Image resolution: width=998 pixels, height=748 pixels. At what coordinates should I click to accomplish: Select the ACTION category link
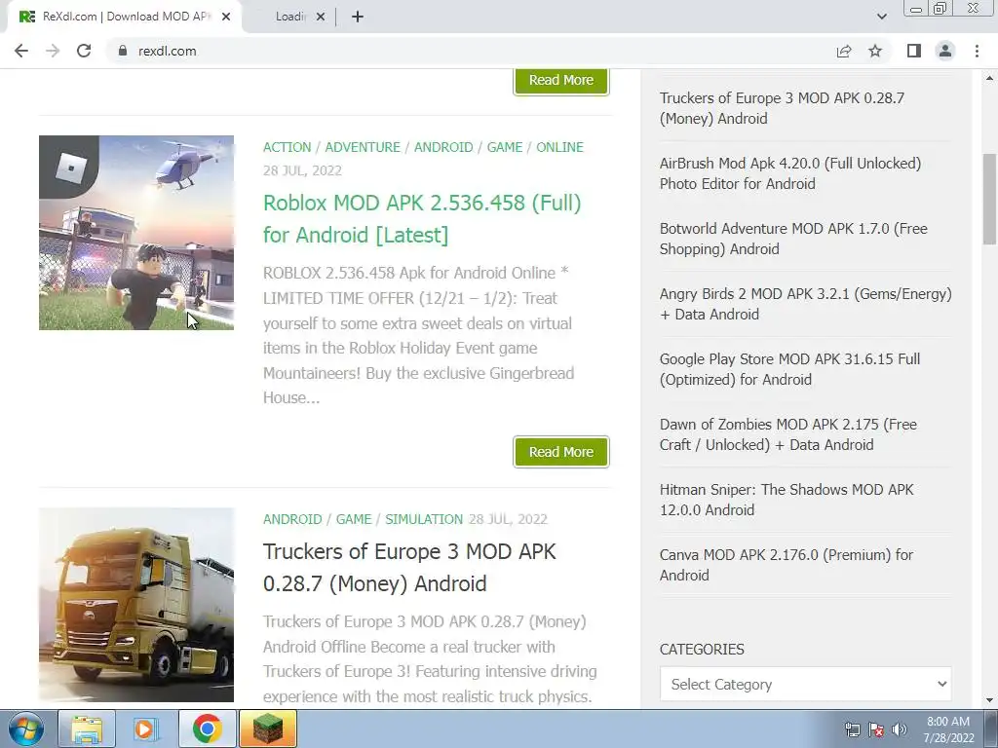tap(288, 147)
